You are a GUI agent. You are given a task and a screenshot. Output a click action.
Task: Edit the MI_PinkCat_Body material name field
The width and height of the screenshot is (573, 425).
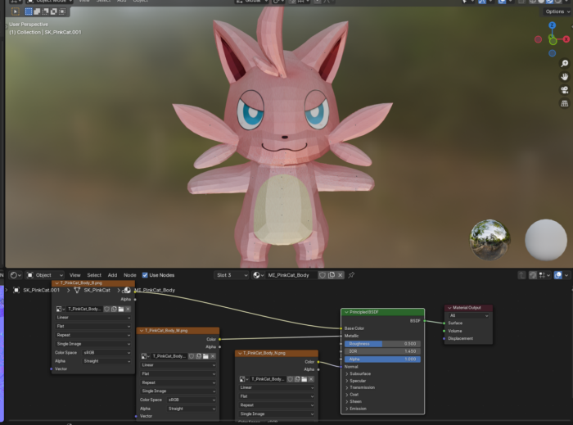click(291, 275)
